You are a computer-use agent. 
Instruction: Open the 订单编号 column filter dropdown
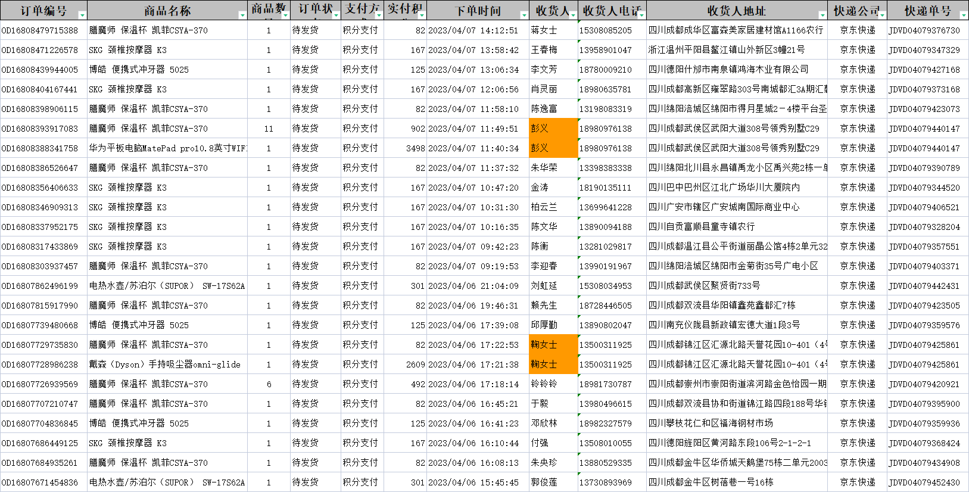[x=82, y=15]
